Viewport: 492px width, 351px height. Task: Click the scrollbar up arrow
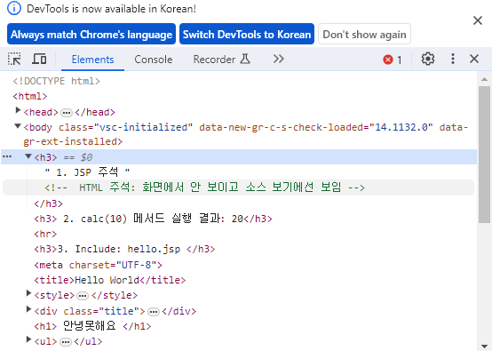click(x=485, y=79)
